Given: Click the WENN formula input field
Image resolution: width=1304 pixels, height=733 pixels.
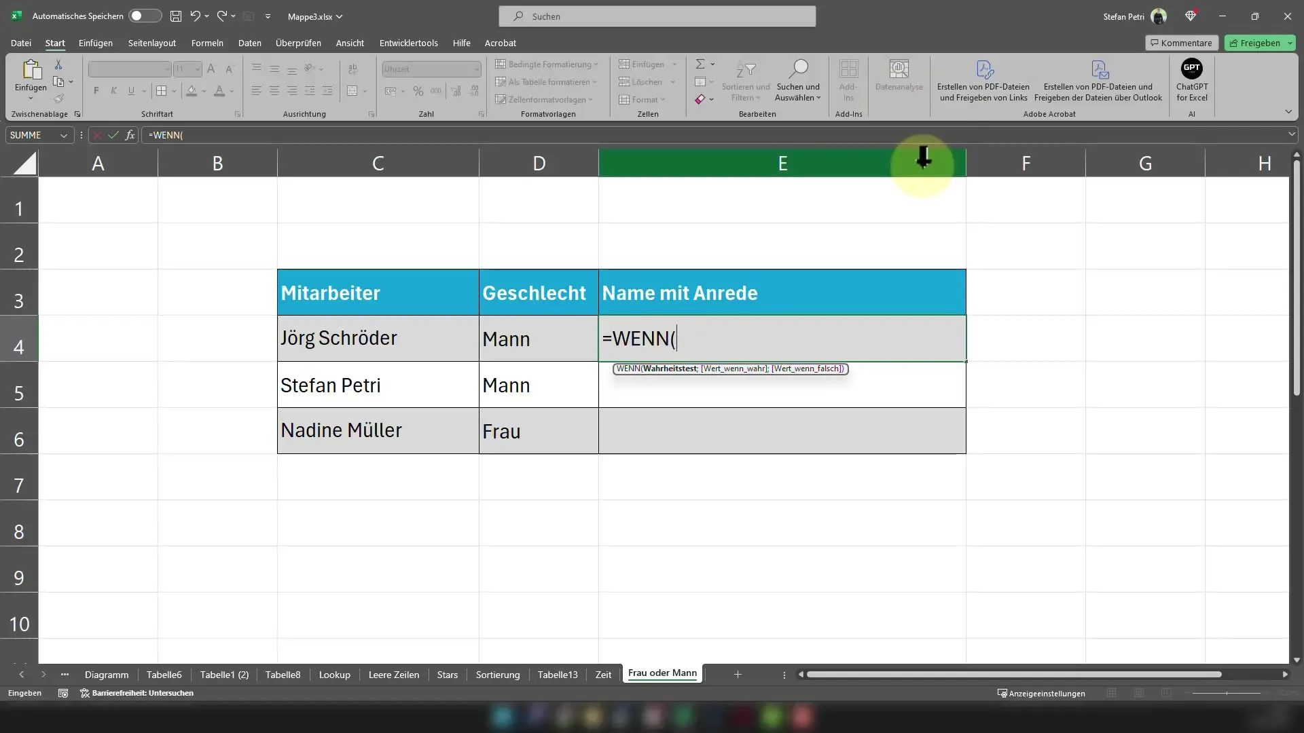Looking at the screenshot, I should (x=780, y=338).
